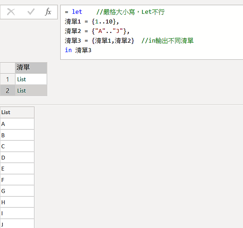
Task: Select preview cell E
Action: coord(17,169)
